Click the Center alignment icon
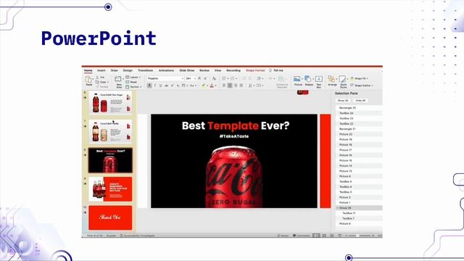 pos(230,86)
